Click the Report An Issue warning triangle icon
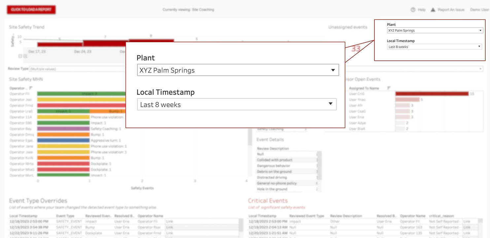The height and width of the screenshot is (238, 490). point(433,10)
